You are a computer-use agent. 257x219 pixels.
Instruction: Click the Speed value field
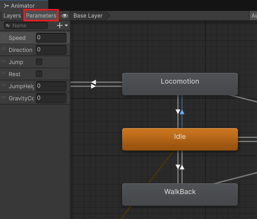(51, 38)
